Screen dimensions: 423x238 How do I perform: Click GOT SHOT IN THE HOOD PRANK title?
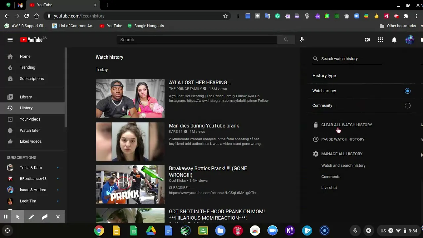(x=217, y=215)
